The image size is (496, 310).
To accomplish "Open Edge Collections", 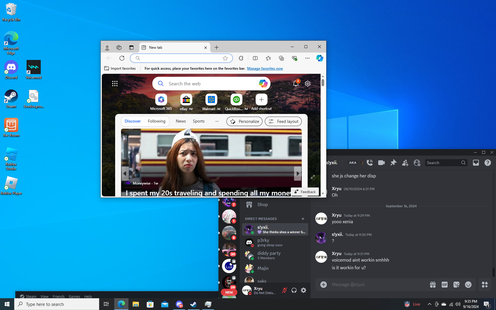I will coord(281,58).
